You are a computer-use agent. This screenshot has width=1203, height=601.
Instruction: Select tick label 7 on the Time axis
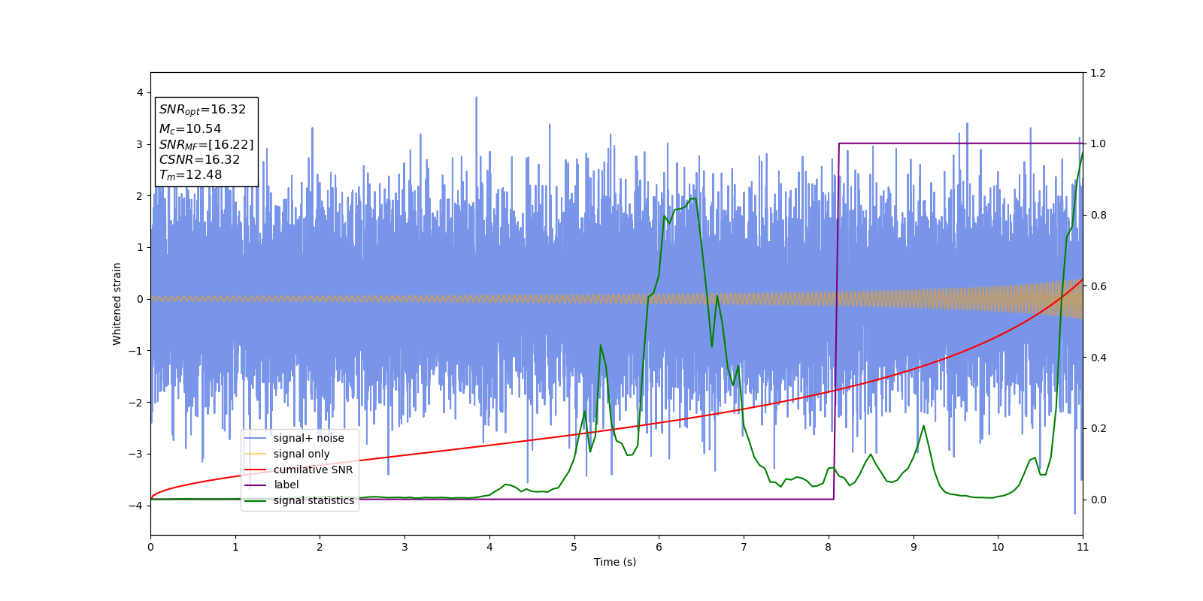(x=744, y=547)
